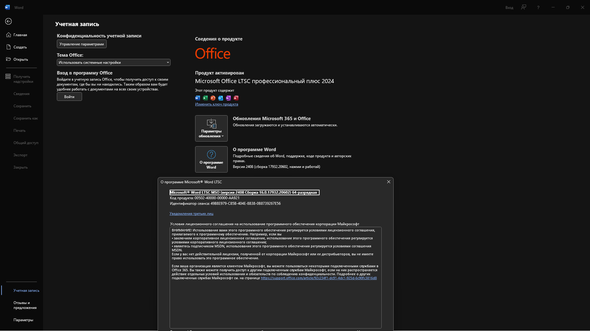This screenshot has width=590, height=331.
Task: Open Отзывы и предложения section
Action: click(25, 305)
